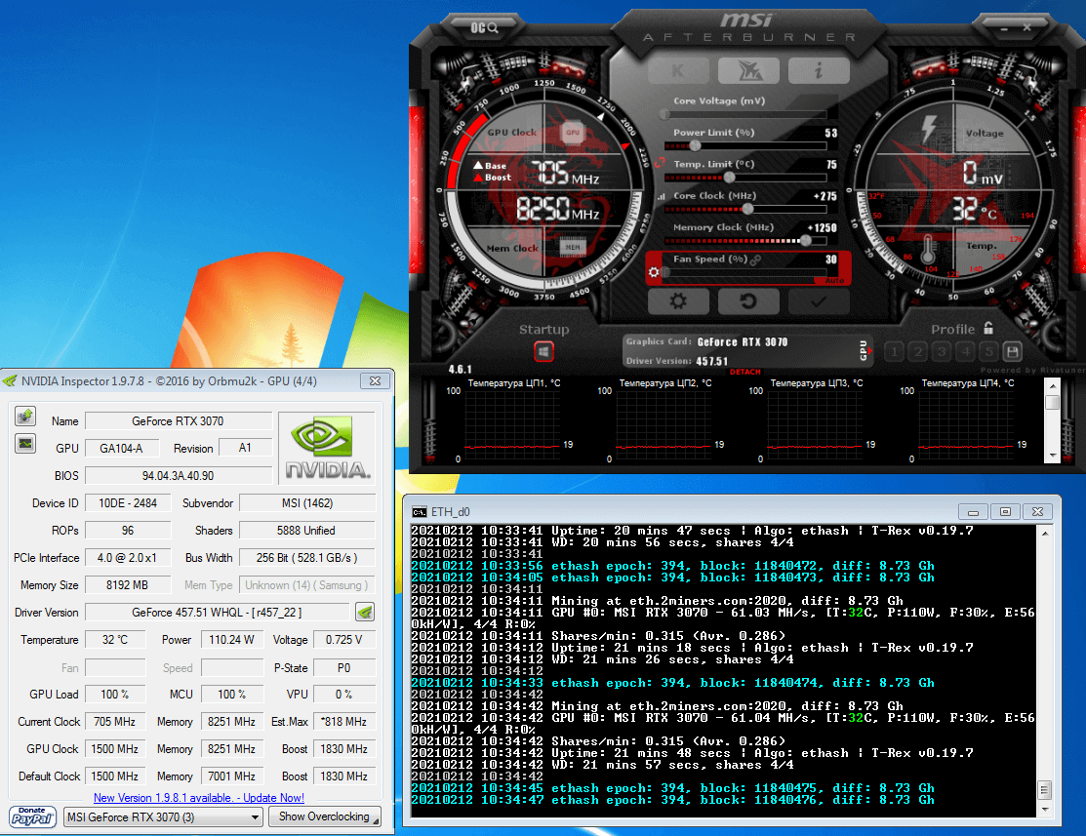The image size is (1086, 836).
Task: Open the Afterburner information (i) button
Action: [x=819, y=70]
